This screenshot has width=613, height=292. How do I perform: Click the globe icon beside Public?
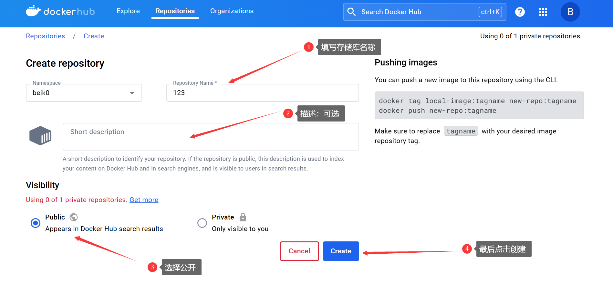pyautogui.click(x=74, y=217)
